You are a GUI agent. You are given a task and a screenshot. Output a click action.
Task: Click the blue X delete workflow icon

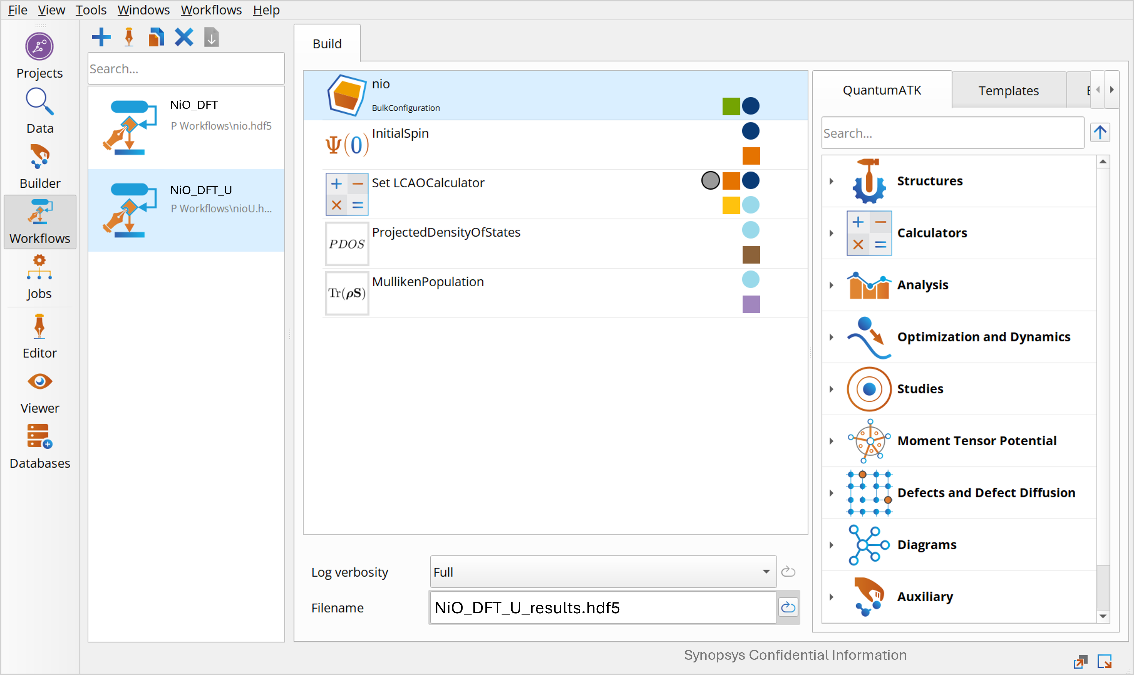184,37
